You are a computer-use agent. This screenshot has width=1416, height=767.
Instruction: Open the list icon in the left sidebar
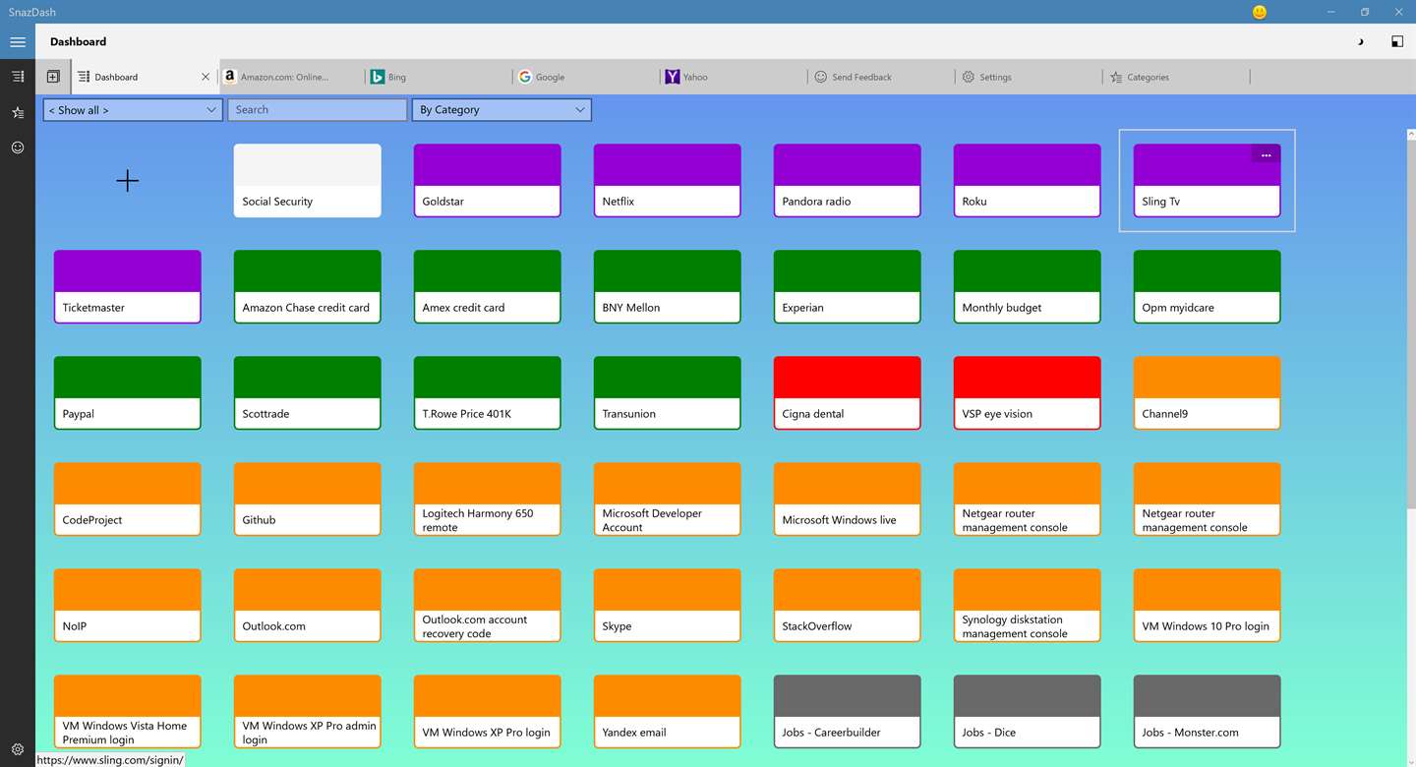click(x=18, y=77)
